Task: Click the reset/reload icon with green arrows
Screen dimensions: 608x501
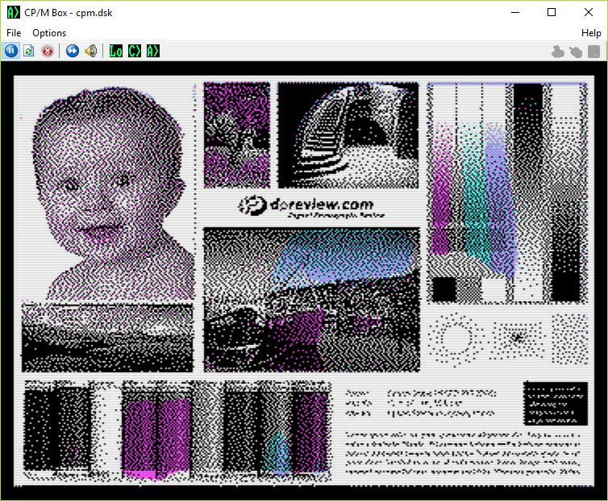Action: (x=29, y=51)
